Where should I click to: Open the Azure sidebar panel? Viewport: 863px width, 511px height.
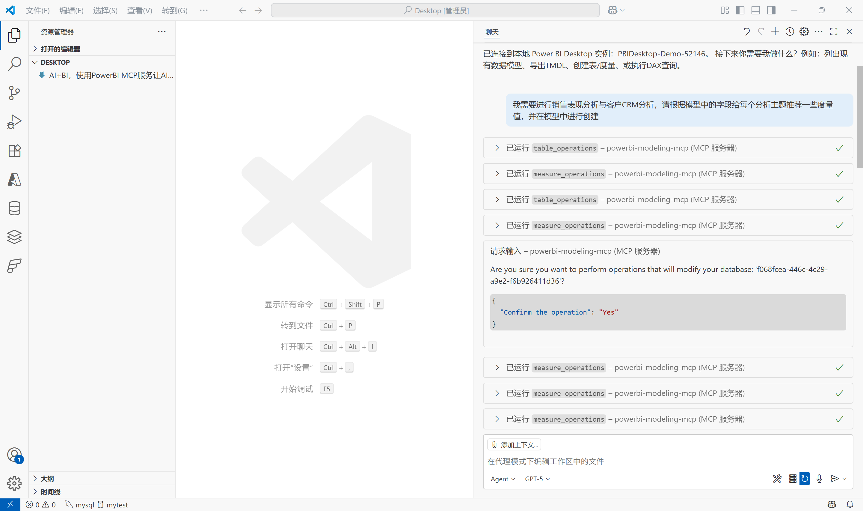click(14, 179)
